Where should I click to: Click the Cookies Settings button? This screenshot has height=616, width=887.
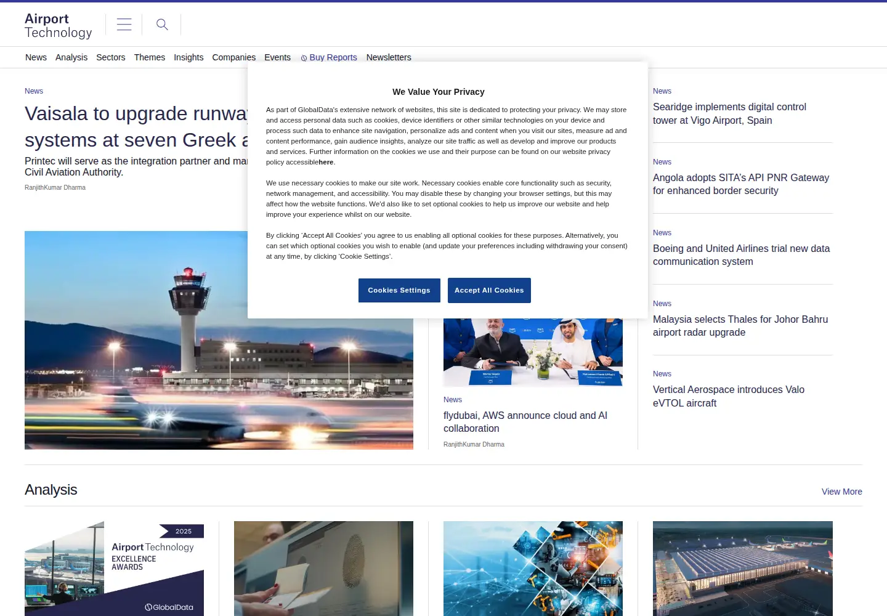pos(399,290)
